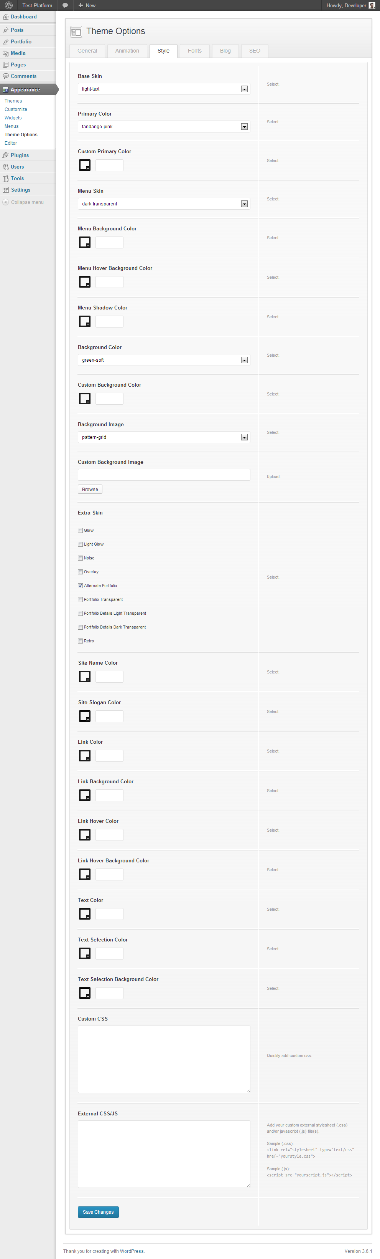
Task: Switch to the Animation tab
Action: (127, 51)
